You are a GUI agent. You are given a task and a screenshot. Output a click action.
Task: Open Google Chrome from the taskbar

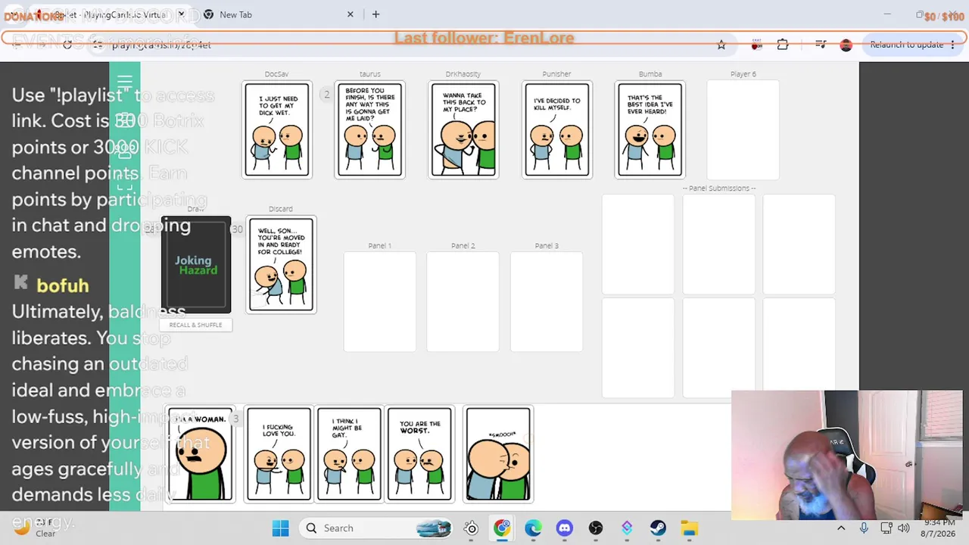point(502,528)
